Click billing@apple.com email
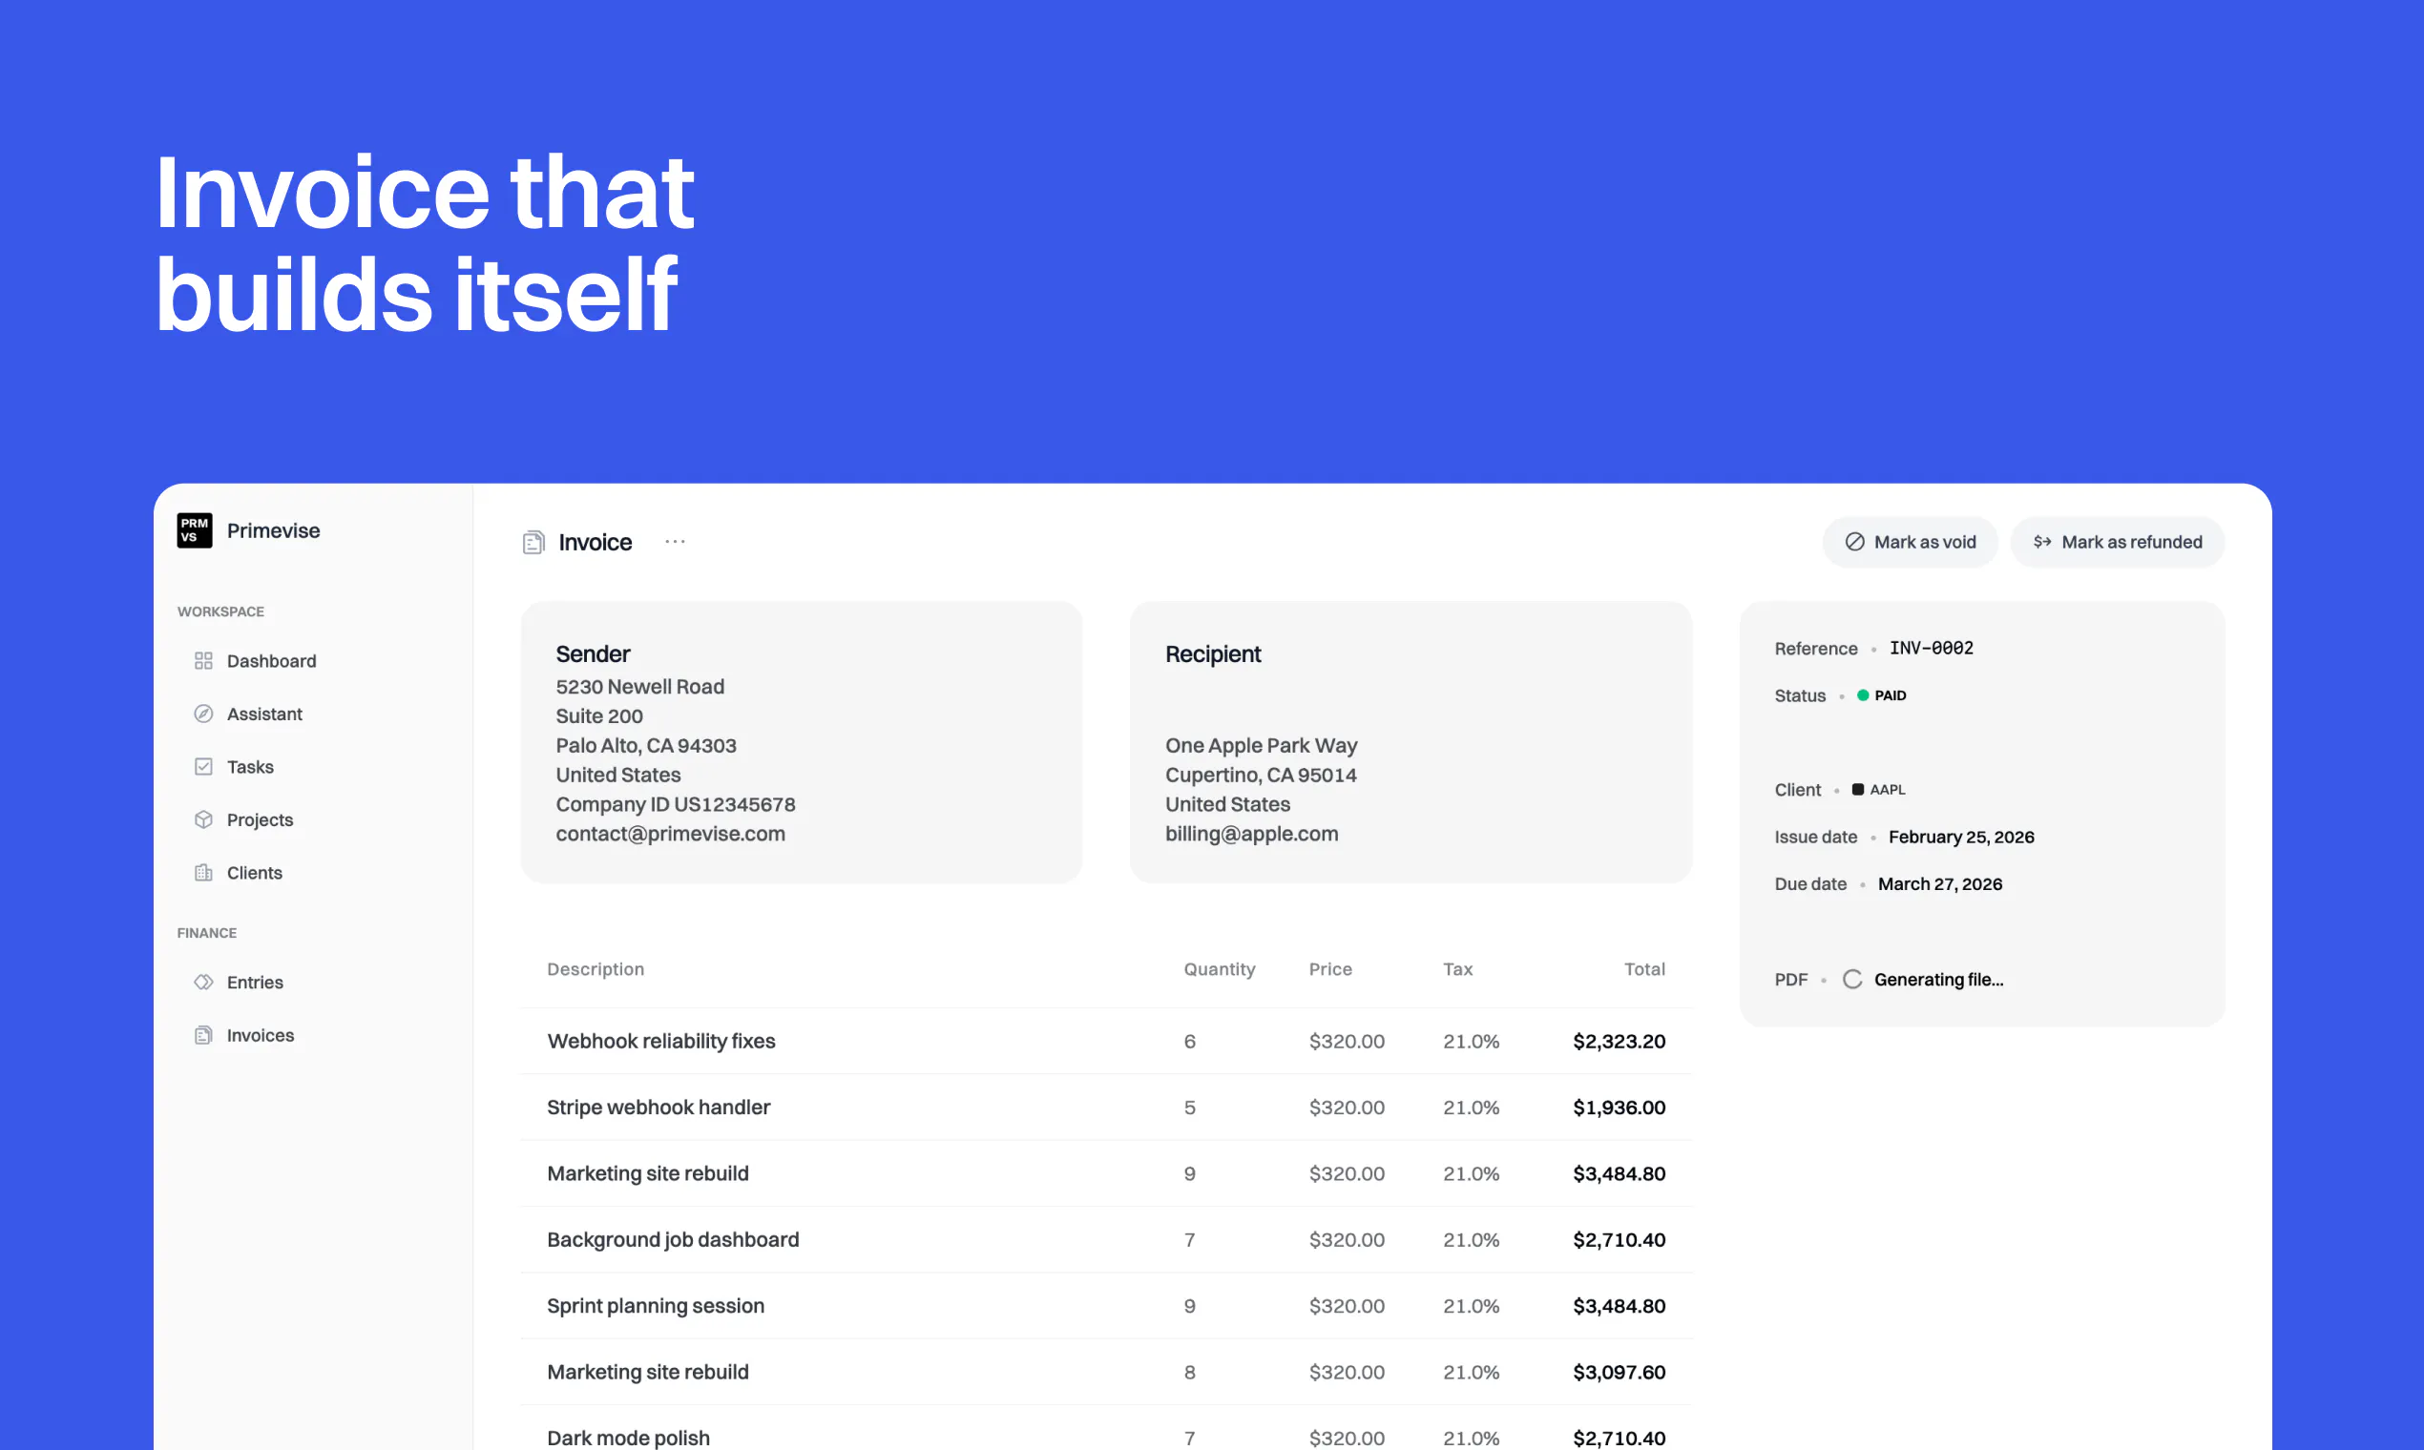This screenshot has height=1450, width=2424. pos(1251,834)
